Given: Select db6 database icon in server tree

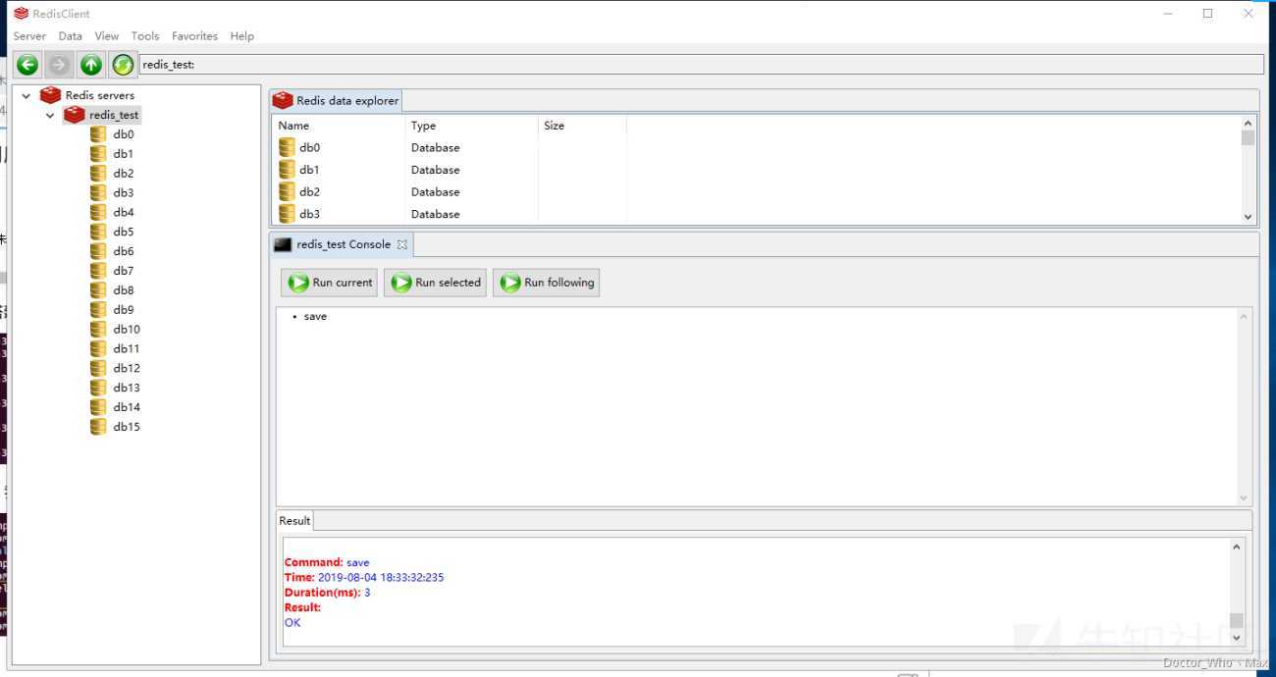Looking at the screenshot, I should click(x=98, y=252).
